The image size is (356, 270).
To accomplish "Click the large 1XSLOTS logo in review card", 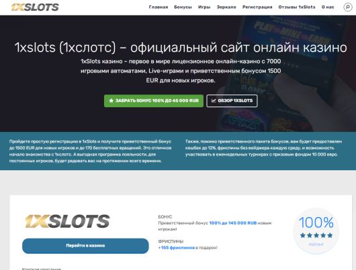I will click(67, 221).
